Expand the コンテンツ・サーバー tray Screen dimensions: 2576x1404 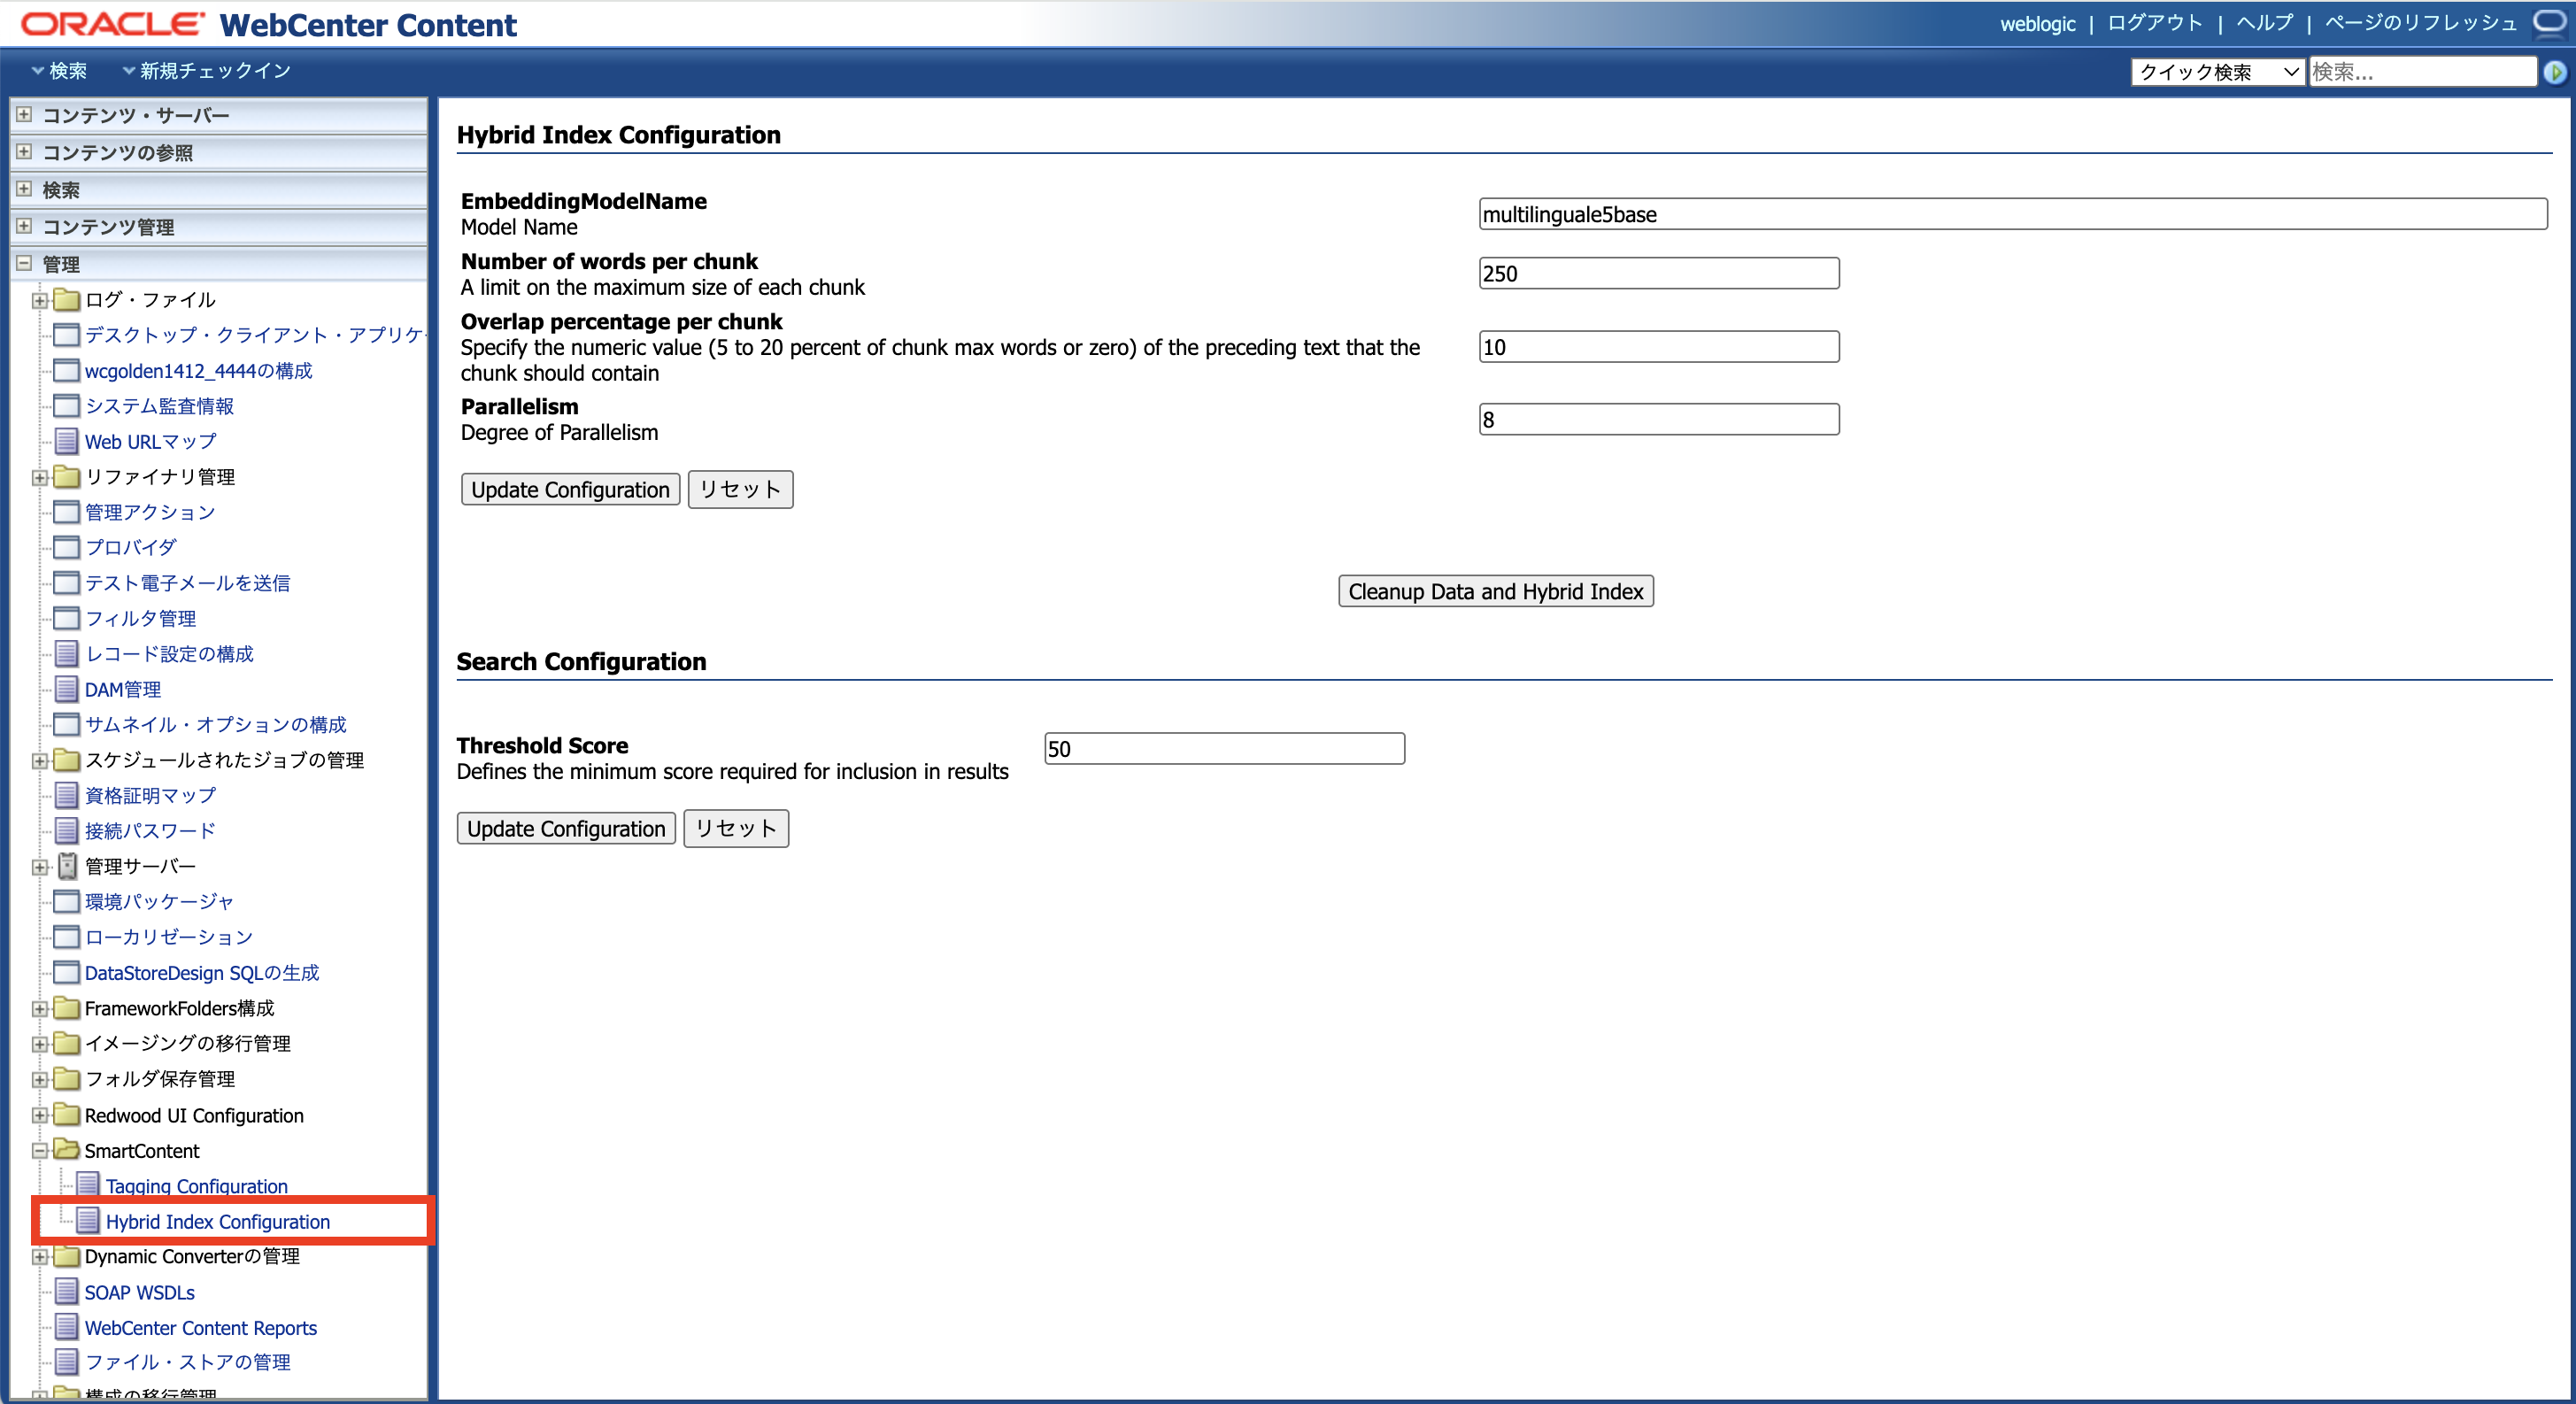(x=24, y=115)
